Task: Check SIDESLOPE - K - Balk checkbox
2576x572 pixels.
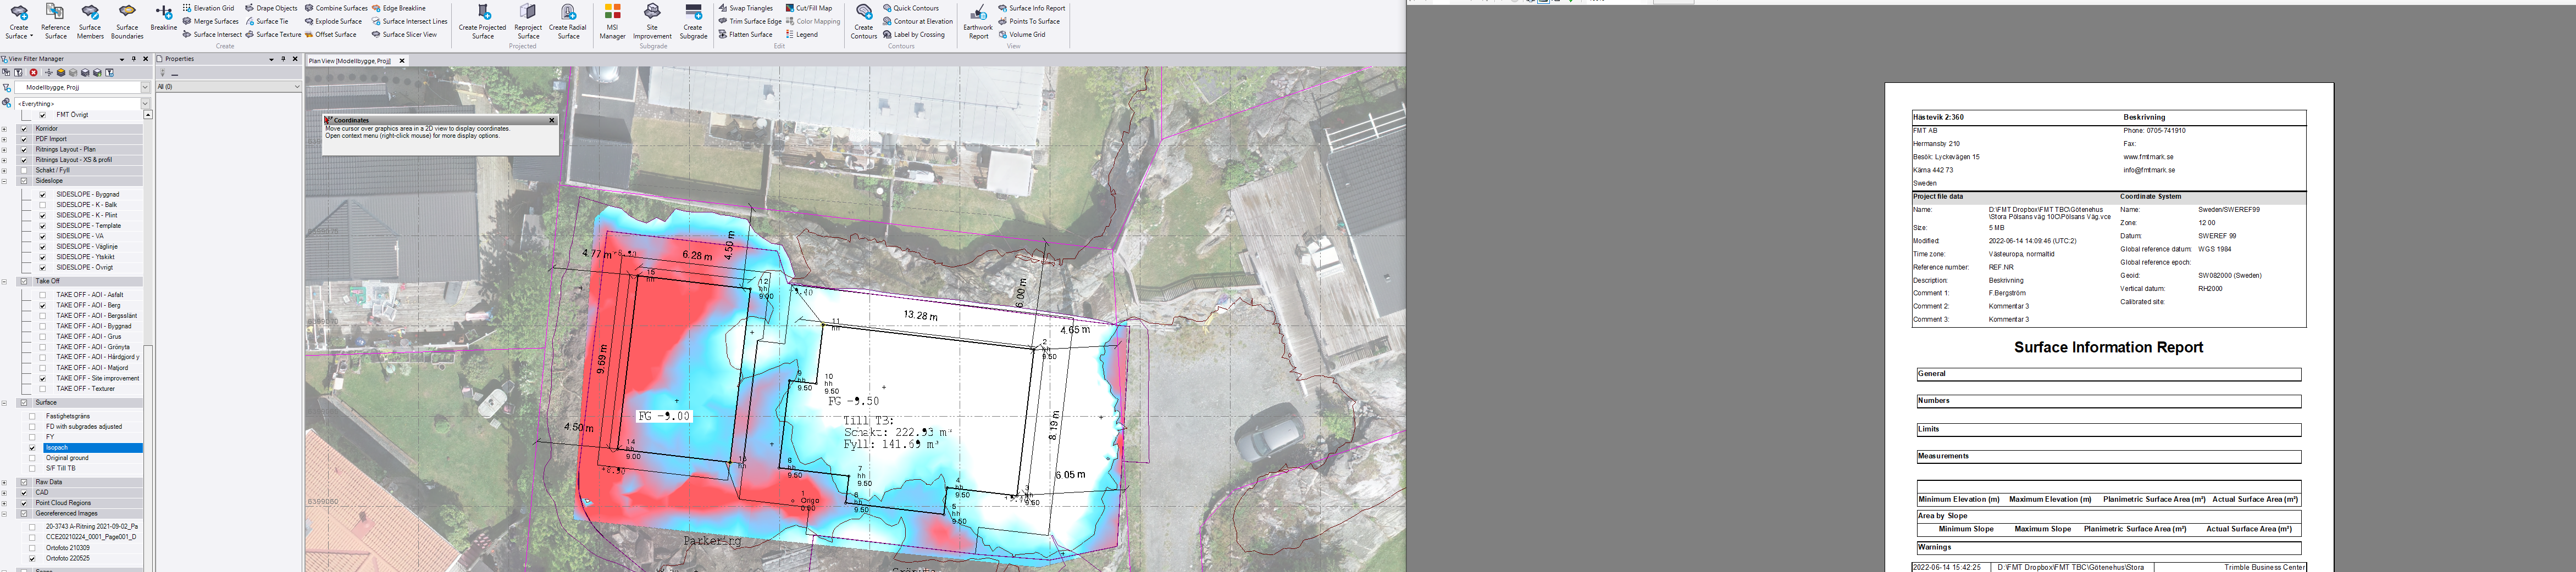Action: point(42,205)
